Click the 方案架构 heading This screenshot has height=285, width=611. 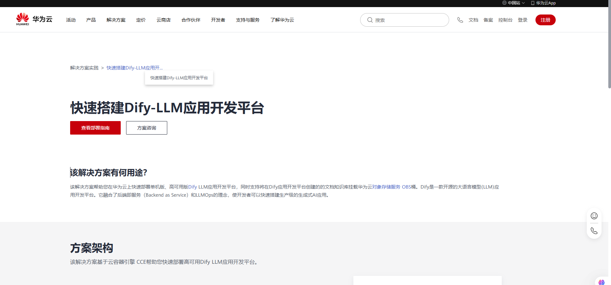(x=91, y=248)
